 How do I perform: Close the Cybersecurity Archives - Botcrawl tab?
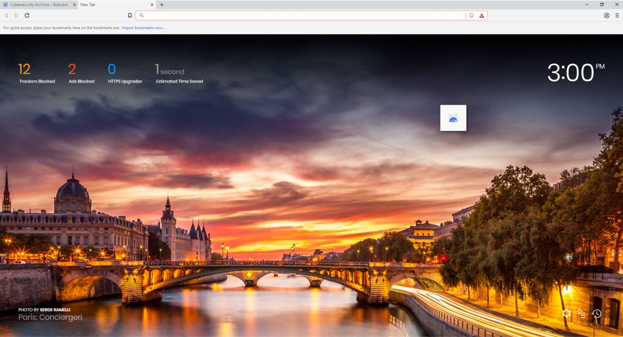pos(74,4)
